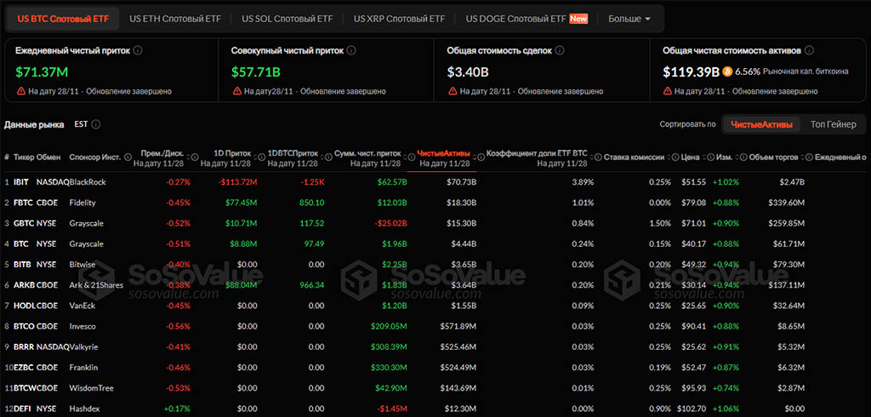Viewport: 871px width, 417px height.
Task: Click info icon by Общая чистая стоимость активов
Action: click(810, 50)
